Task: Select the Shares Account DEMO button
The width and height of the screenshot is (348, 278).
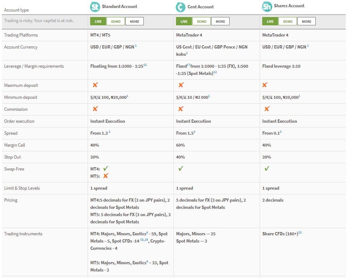Action: click(288, 21)
